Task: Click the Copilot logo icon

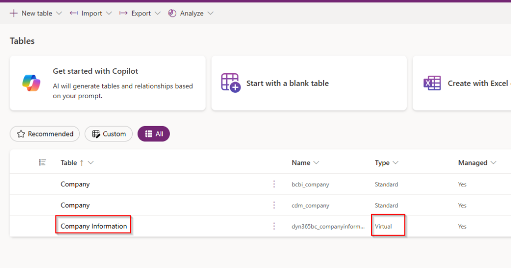Action: coord(31,83)
